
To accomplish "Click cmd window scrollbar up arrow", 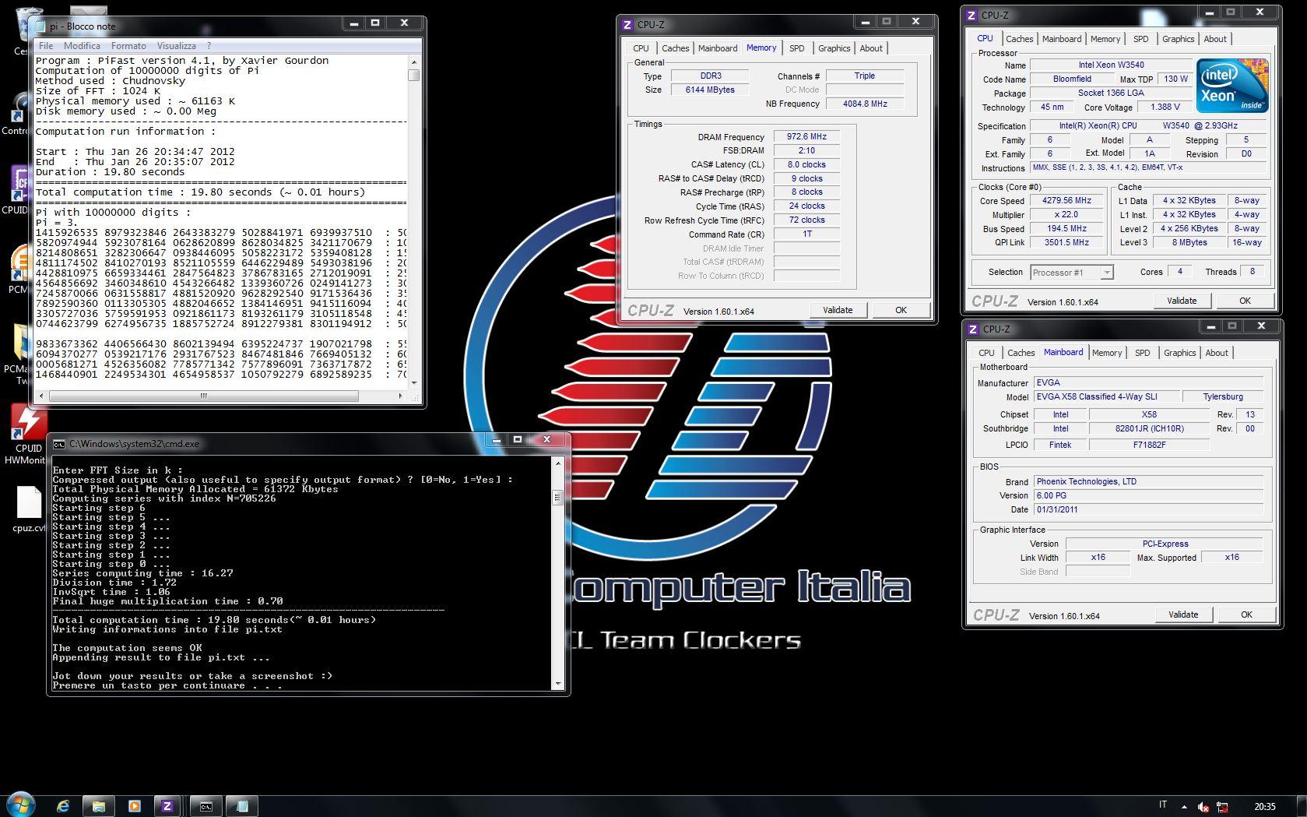I will 557,462.
